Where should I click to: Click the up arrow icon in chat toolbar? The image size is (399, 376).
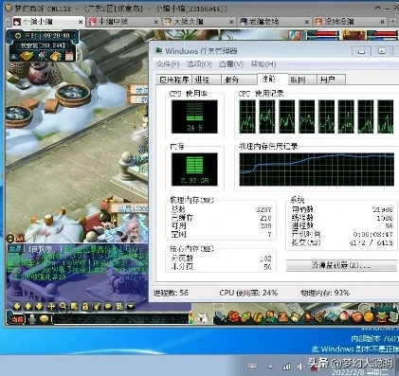[28, 306]
